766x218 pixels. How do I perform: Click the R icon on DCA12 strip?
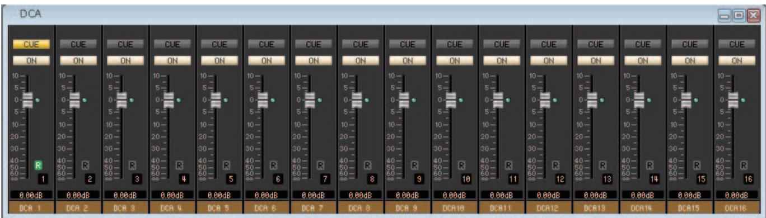click(555, 165)
